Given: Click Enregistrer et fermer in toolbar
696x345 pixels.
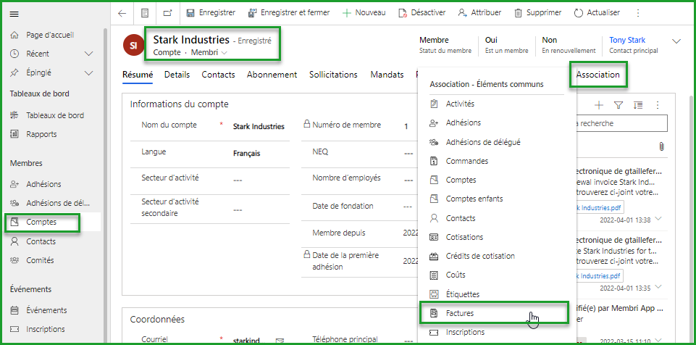Looking at the screenshot, I should 288,13.
